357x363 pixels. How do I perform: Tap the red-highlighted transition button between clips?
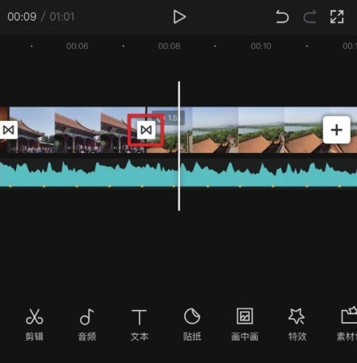tap(146, 130)
